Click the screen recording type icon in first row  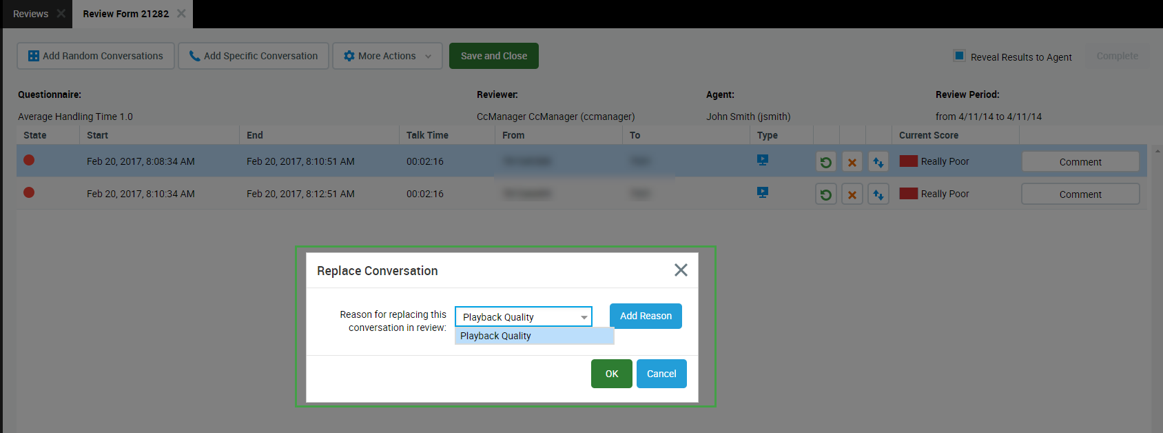coord(762,160)
